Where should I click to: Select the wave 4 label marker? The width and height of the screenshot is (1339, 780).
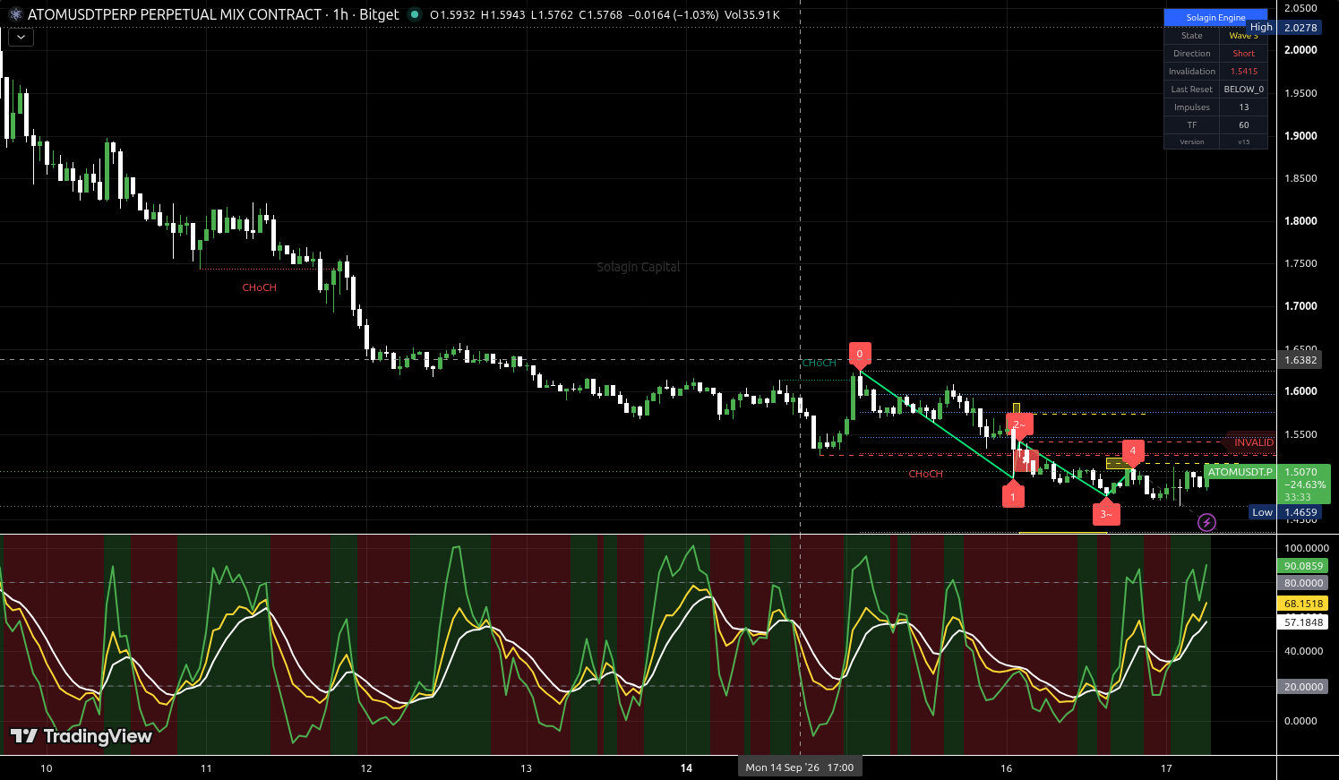click(x=1133, y=452)
